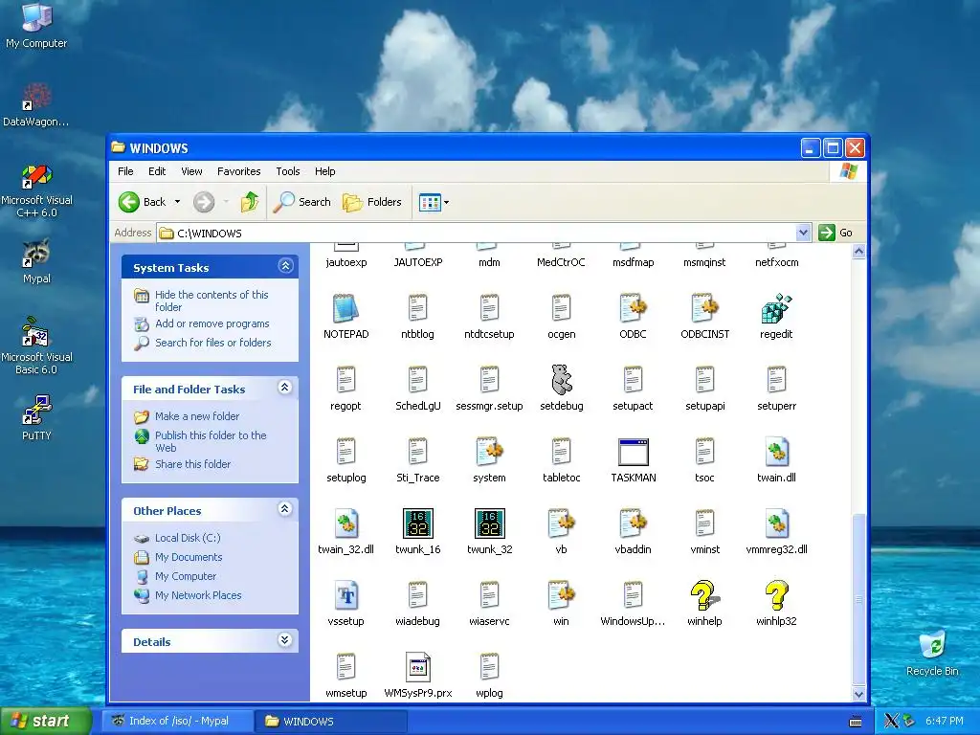Select the twunk_32 icon
This screenshot has width=980, height=735.
(x=489, y=523)
